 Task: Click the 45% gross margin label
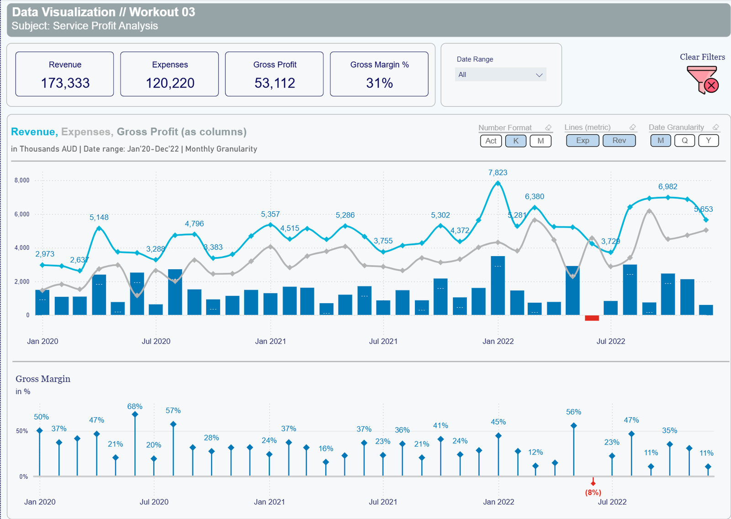[498, 422]
